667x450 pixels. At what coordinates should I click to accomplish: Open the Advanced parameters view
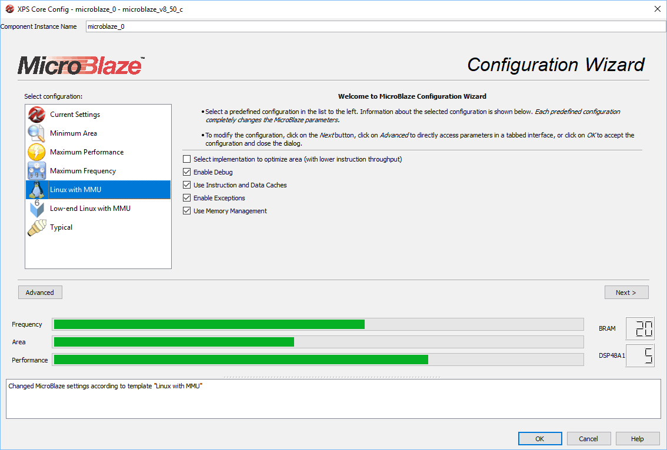point(40,293)
